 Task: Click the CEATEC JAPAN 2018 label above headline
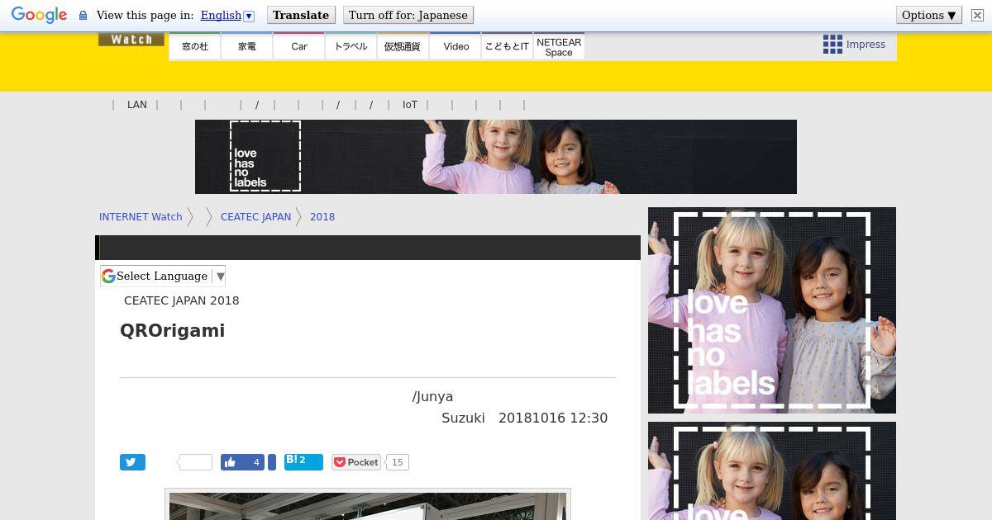point(182,300)
